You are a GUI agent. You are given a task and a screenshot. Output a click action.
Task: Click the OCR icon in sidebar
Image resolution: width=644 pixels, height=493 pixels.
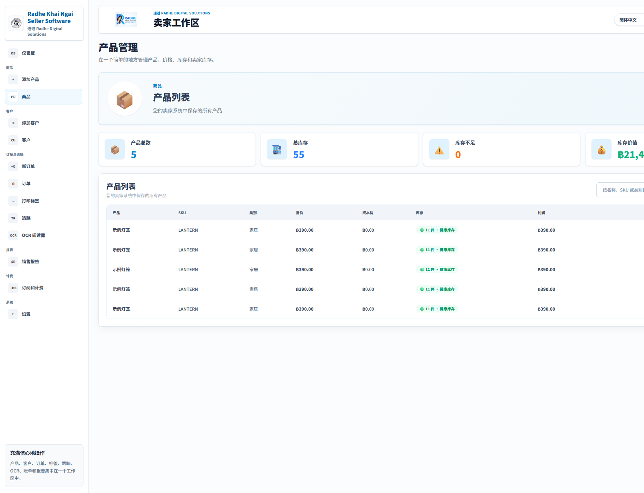tap(13, 235)
